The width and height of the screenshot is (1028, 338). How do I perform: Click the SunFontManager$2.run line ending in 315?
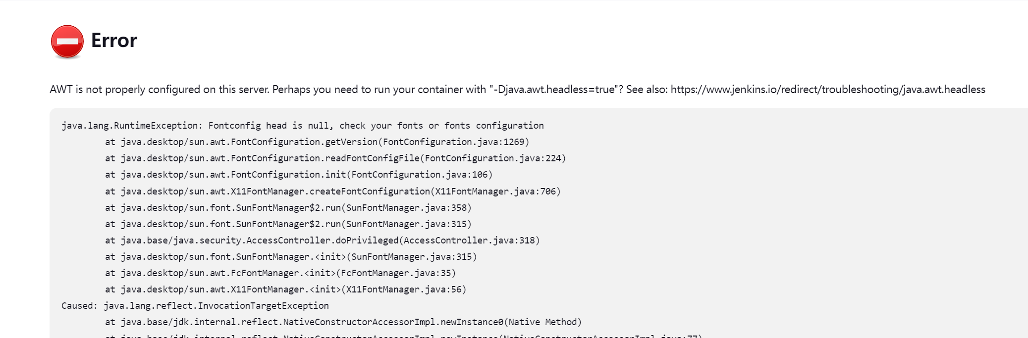[288, 224]
